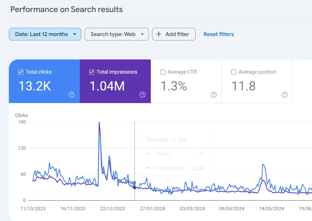This screenshot has height=221, width=312.
Task: Open the Date: Last 12 months dropdown
Action: (x=45, y=34)
